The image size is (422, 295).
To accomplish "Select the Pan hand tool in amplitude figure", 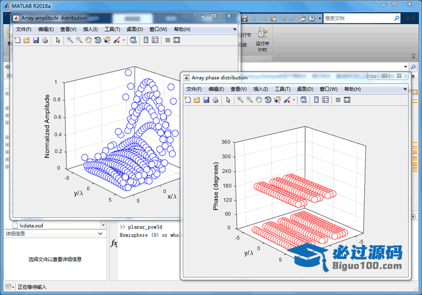I will (x=88, y=40).
